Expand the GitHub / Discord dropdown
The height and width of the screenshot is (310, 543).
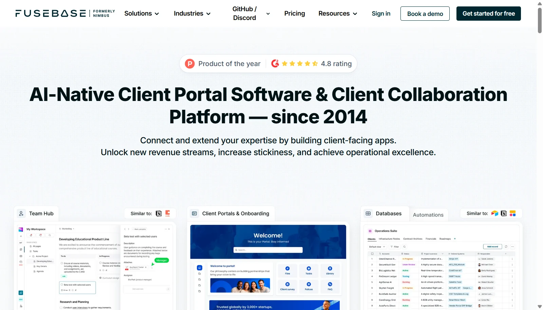251,14
